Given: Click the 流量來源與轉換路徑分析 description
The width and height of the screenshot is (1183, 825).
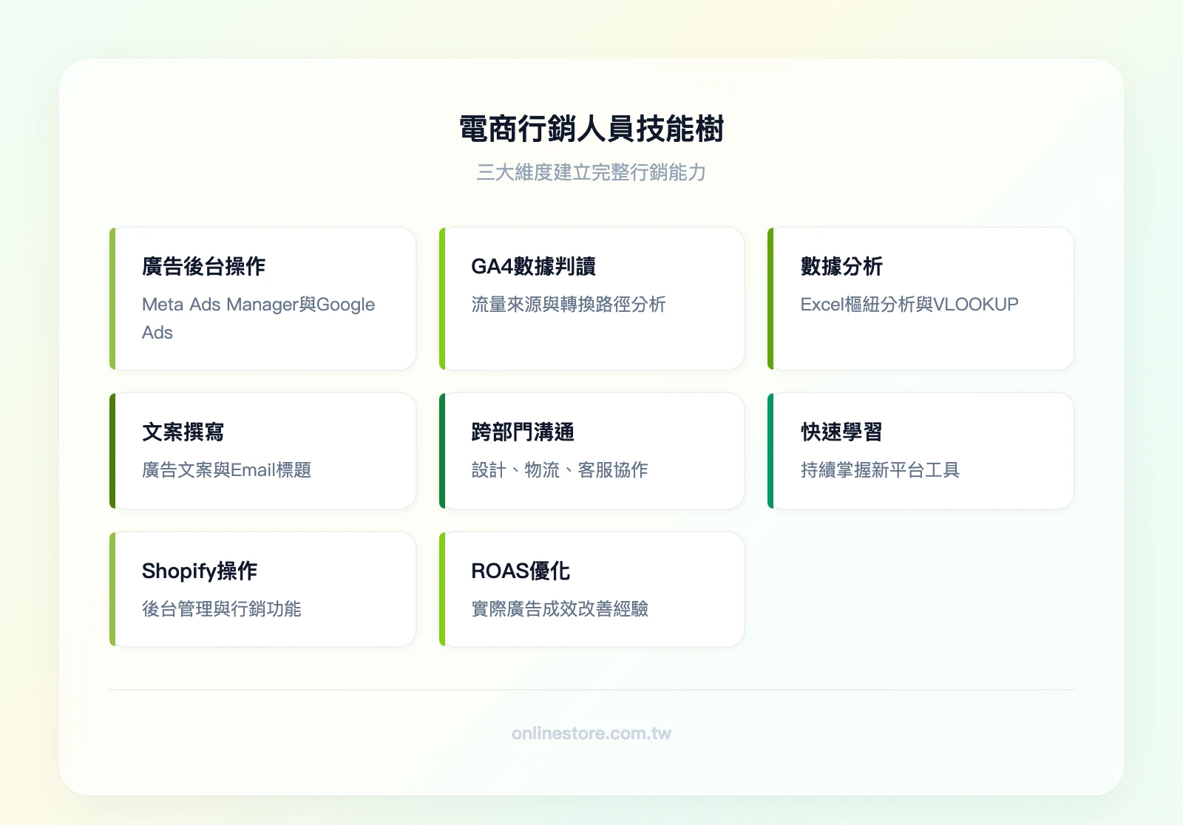Looking at the screenshot, I should click(569, 305).
